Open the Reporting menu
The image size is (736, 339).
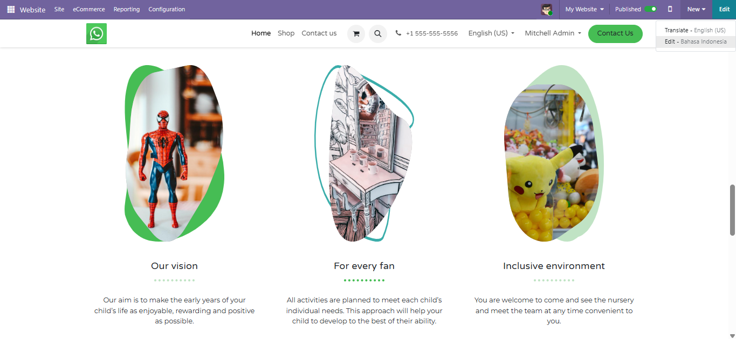[127, 9]
